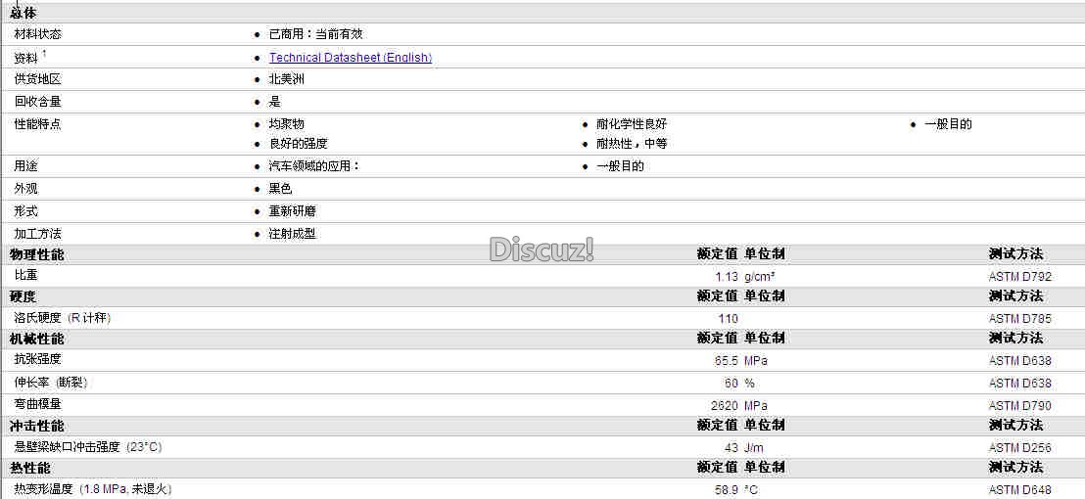Image resolution: width=1085 pixels, height=499 pixels.
Task: Select MPa unit in 弯曲模量 row
Action: [756, 406]
